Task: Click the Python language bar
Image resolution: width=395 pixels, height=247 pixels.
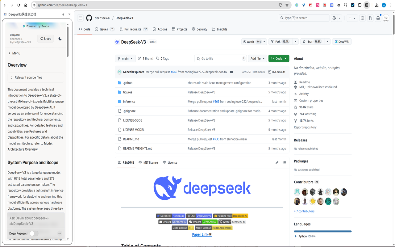Action: (323, 231)
